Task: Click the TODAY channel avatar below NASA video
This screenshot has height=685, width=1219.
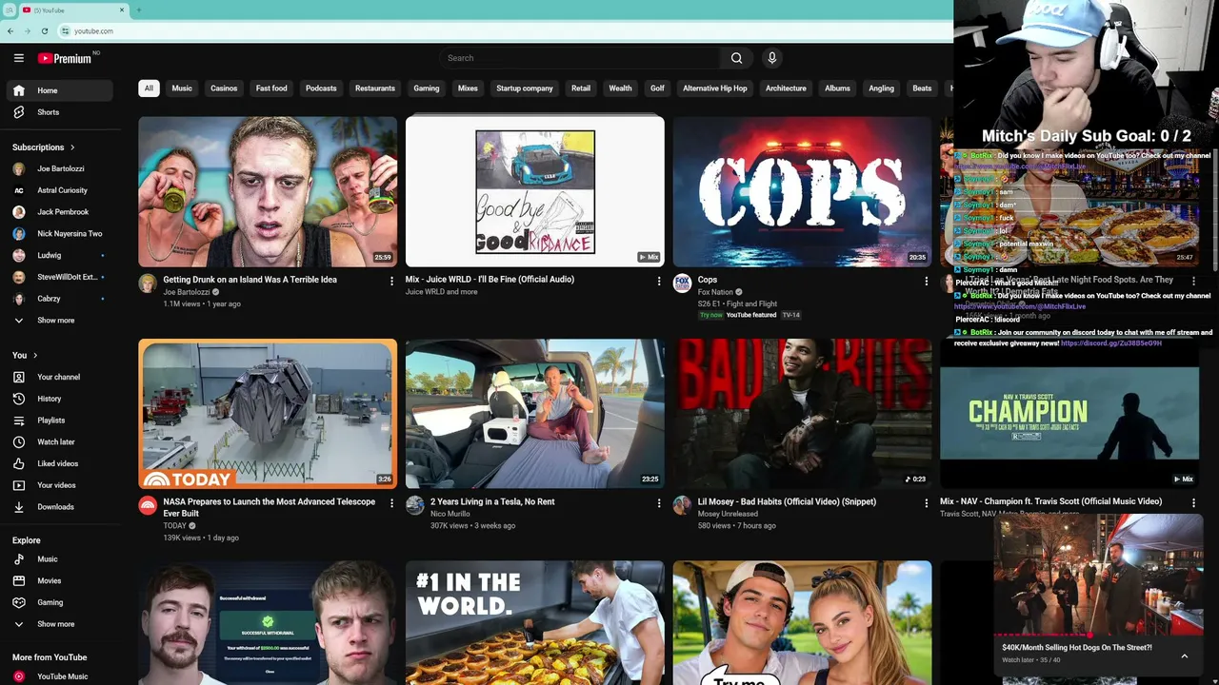Action: click(148, 505)
